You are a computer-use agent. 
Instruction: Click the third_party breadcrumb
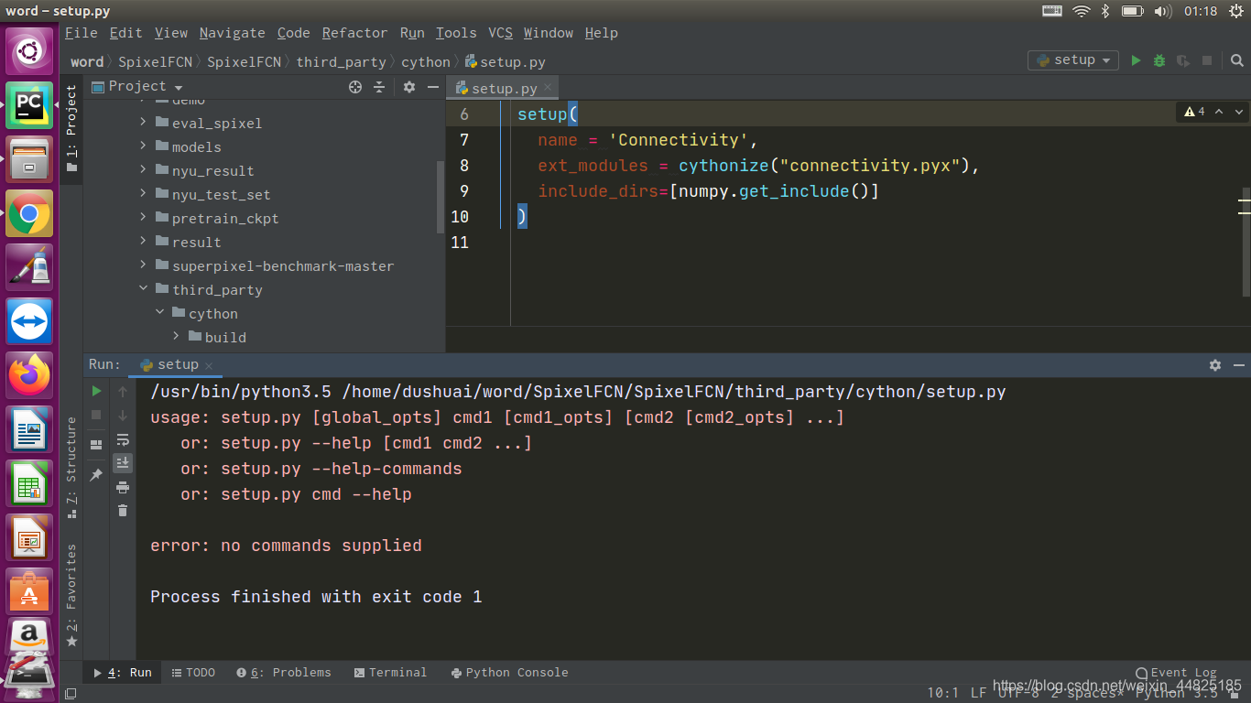(x=341, y=62)
